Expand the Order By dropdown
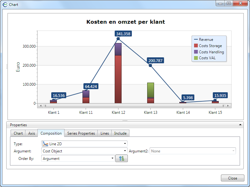 [x=112, y=158]
